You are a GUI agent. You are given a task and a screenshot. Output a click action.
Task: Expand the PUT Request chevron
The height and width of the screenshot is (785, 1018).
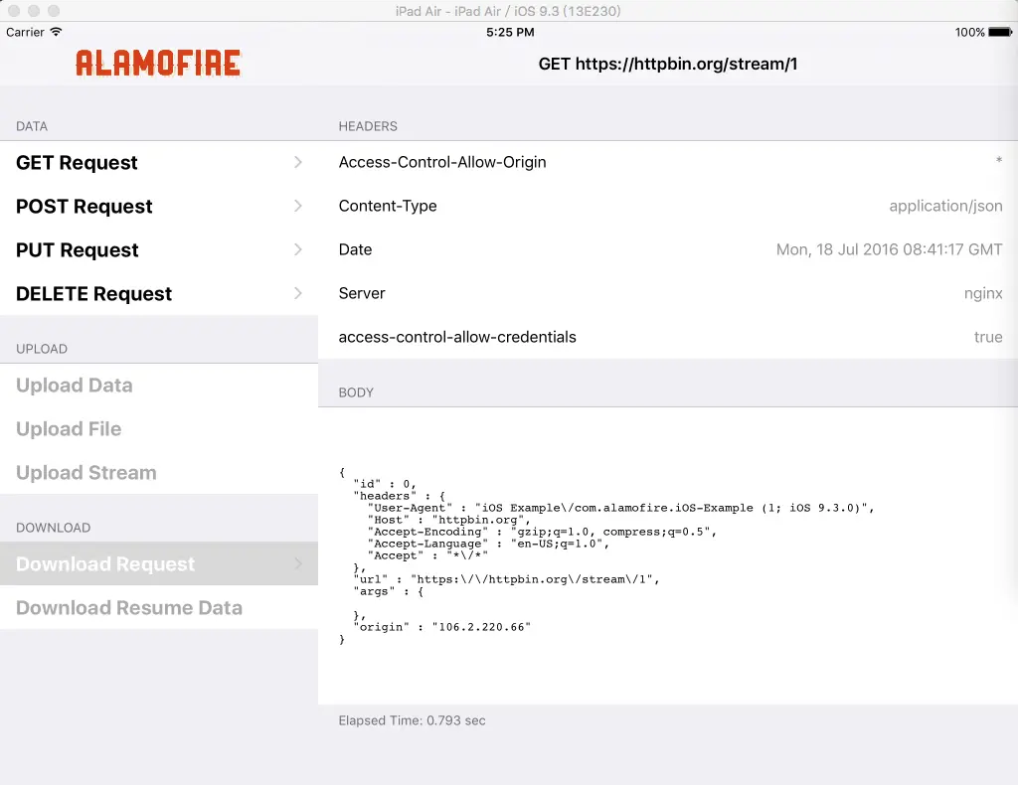298,249
